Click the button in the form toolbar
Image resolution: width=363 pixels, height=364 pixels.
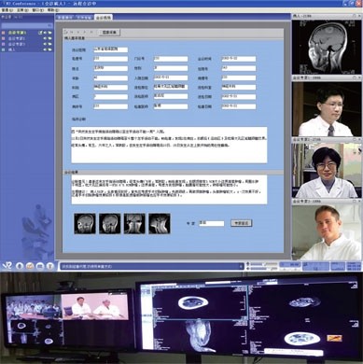coord(109,32)
